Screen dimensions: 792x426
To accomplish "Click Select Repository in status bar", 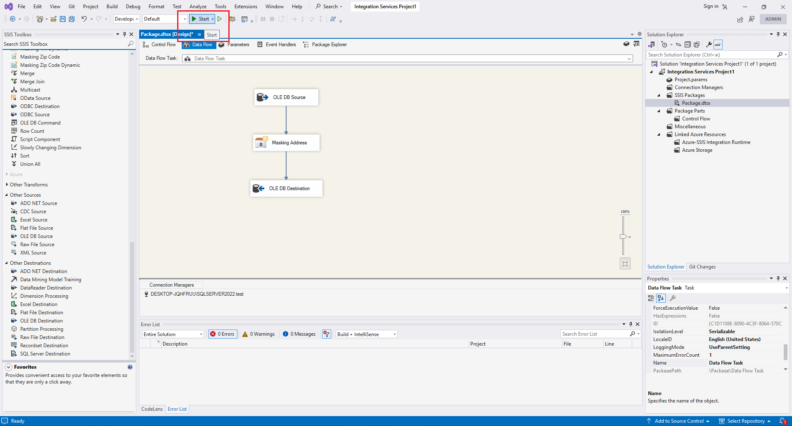I will tap(745, 421).
